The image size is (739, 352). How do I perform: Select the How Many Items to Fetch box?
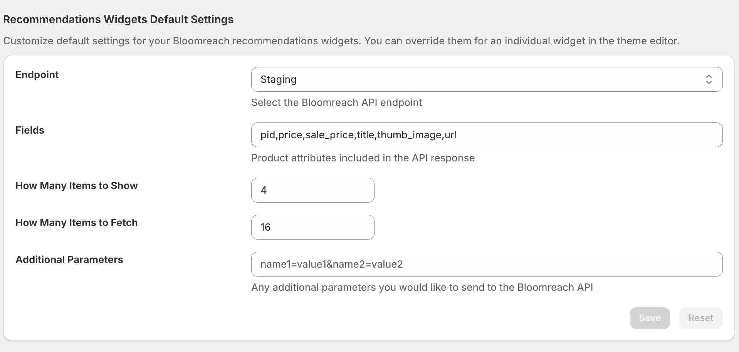point(312,227)
